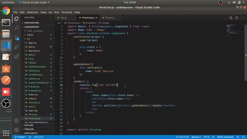Close the PureCom.js tab
This screenshot has width=247, height=139.
[96, 18]
